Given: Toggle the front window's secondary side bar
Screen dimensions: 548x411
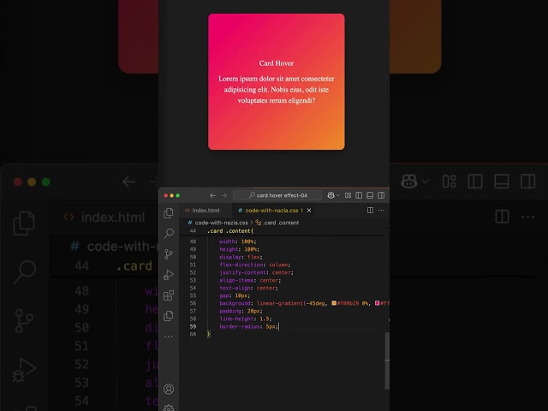Looking at the screenshot, I should 381,195.
